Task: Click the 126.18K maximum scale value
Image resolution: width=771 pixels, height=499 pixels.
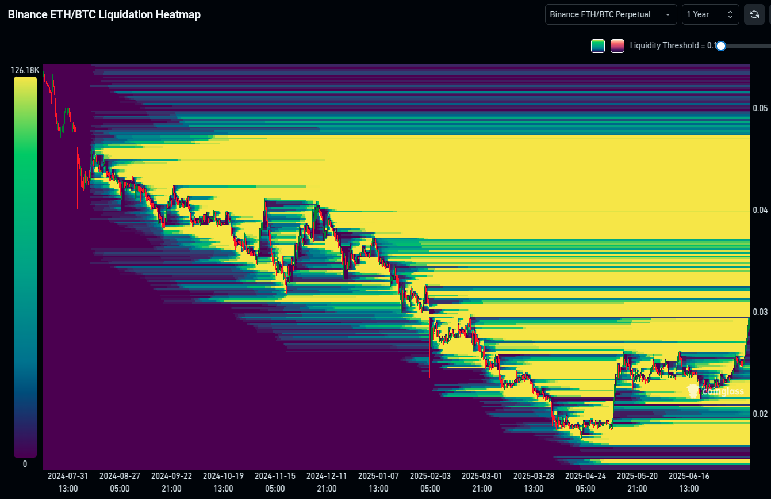Action: click(x=25, y=70)
